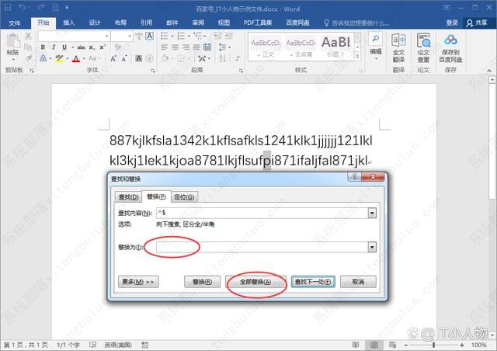Toggle italic formatting in the ribbon

click(54, 47)
